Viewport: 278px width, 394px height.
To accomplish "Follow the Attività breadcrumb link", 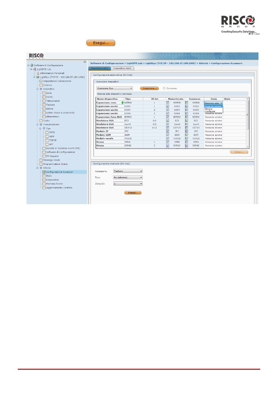I will (203, 63).
